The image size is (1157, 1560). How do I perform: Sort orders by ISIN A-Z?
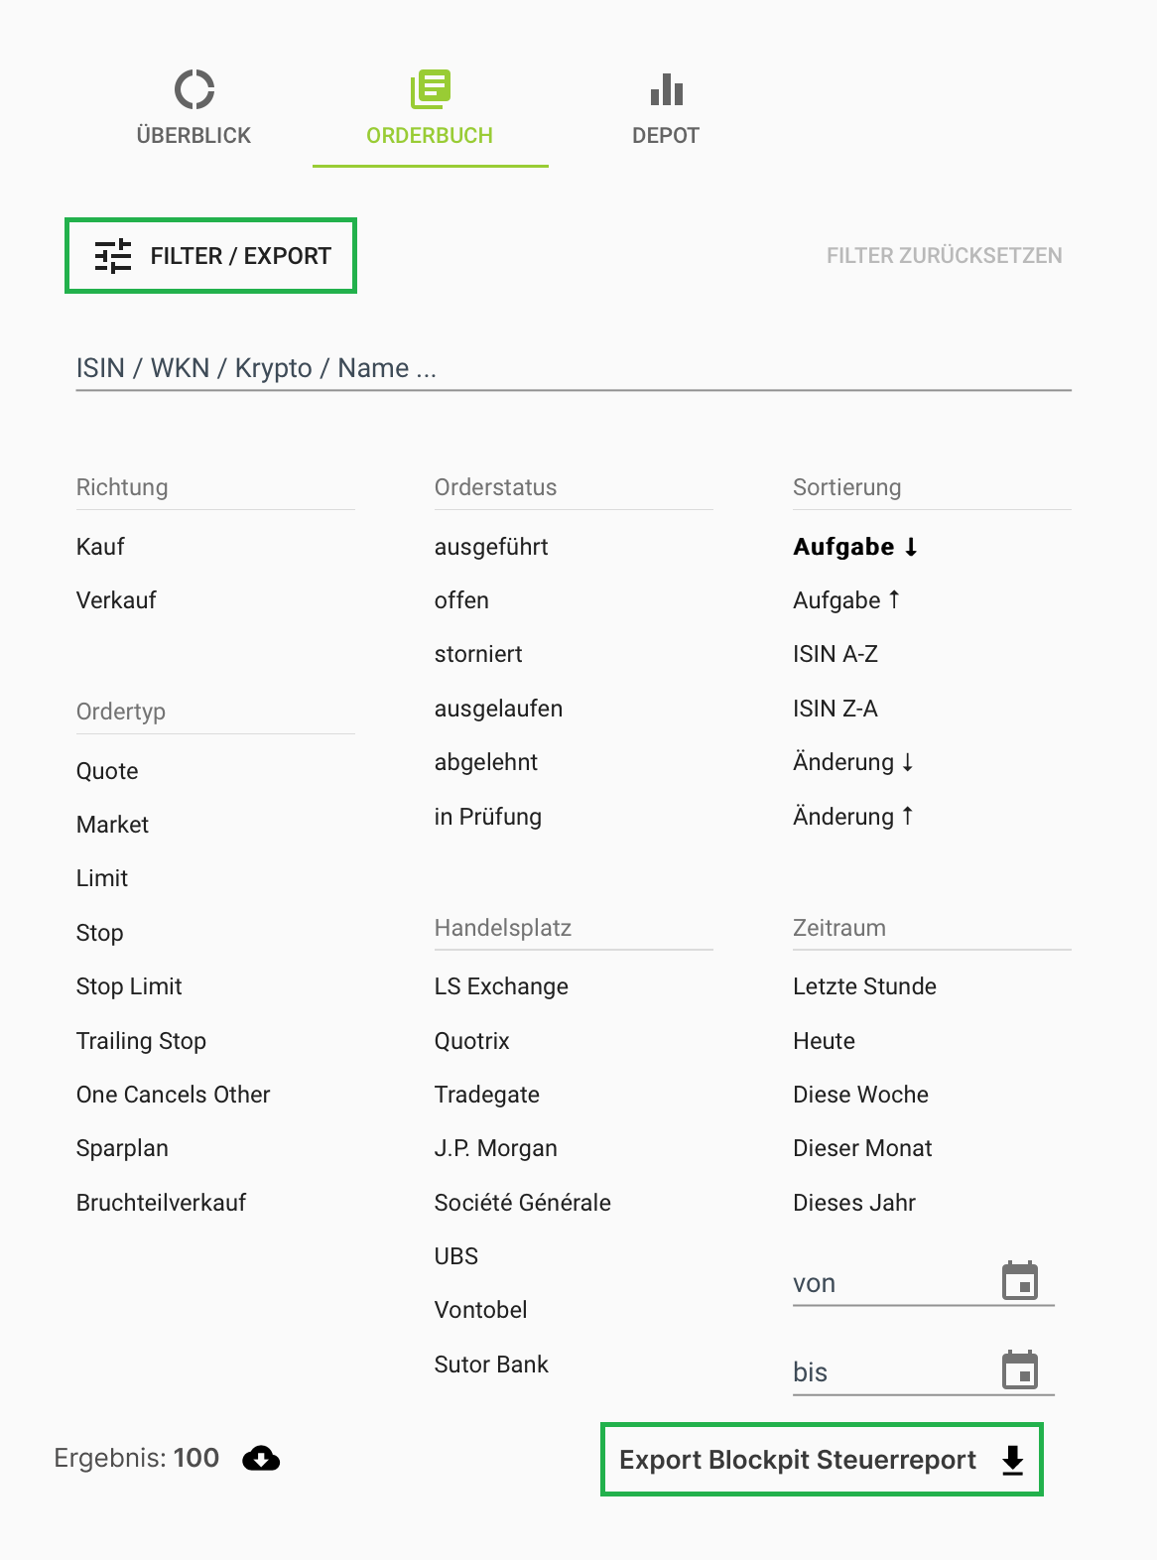pyautogui.click(x=835, y=654)
